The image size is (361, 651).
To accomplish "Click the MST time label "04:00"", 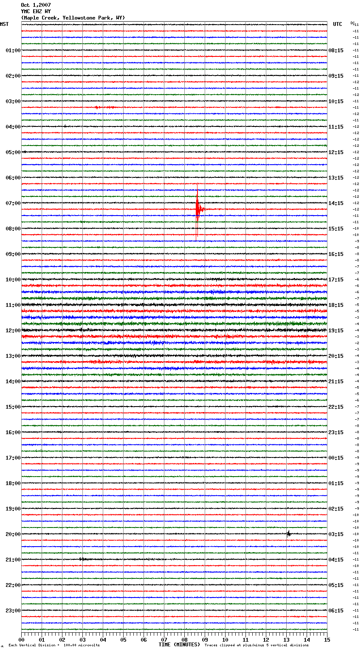I will coord(13,127).
